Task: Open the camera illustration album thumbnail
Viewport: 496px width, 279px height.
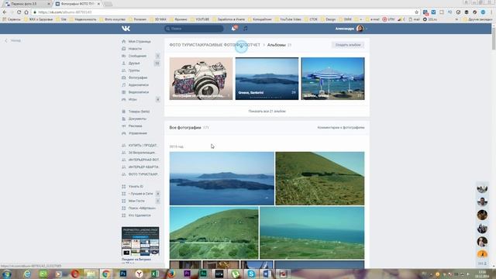Action: click(201, 78)
